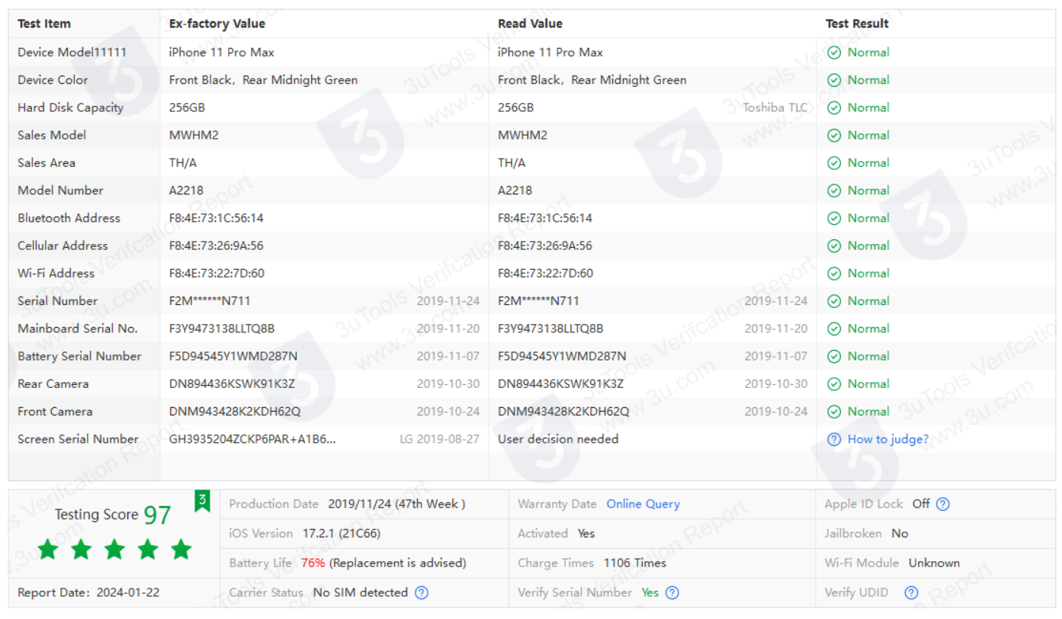Click the LG 2019-08-27 screen date
The height and width of the screenshot is (619, 1062).
point(440,439)
